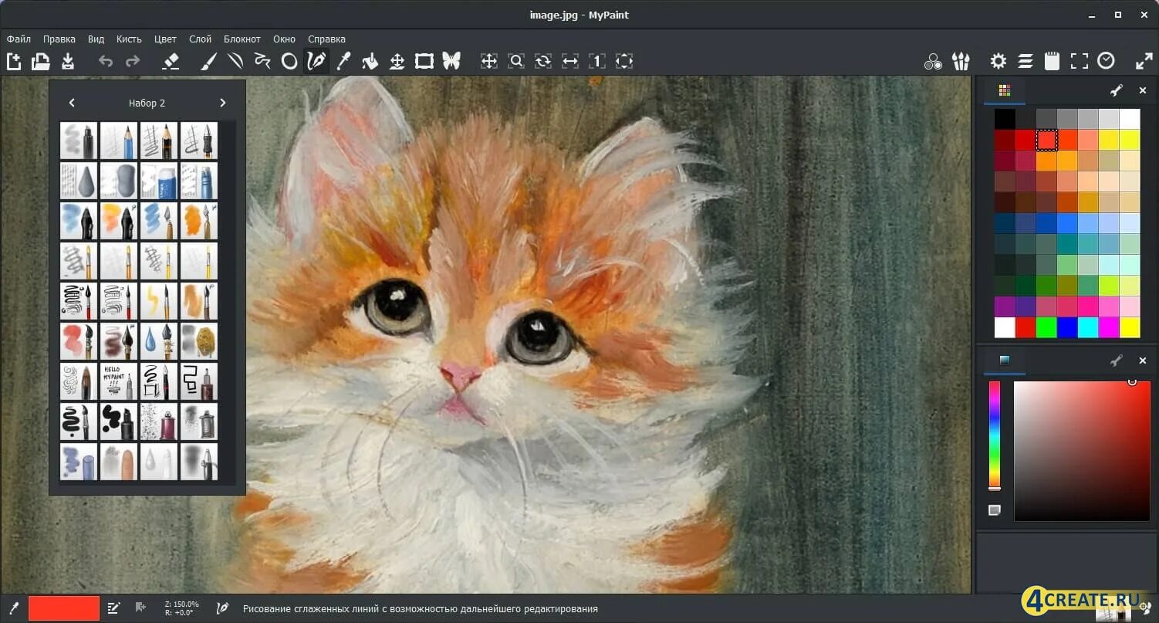Viewport: 1159px width, 623px height.
Task: Choose the blue pencil brush thumbnail
Action: pyautogui.click(x=119, y=141)
